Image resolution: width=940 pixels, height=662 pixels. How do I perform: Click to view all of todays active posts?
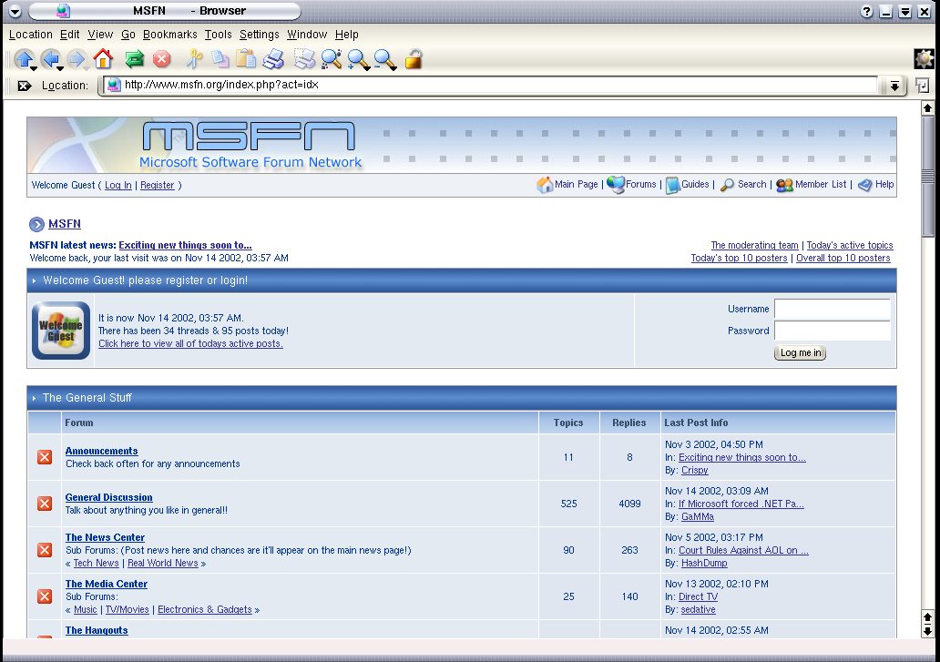click(x=190, y=343)
